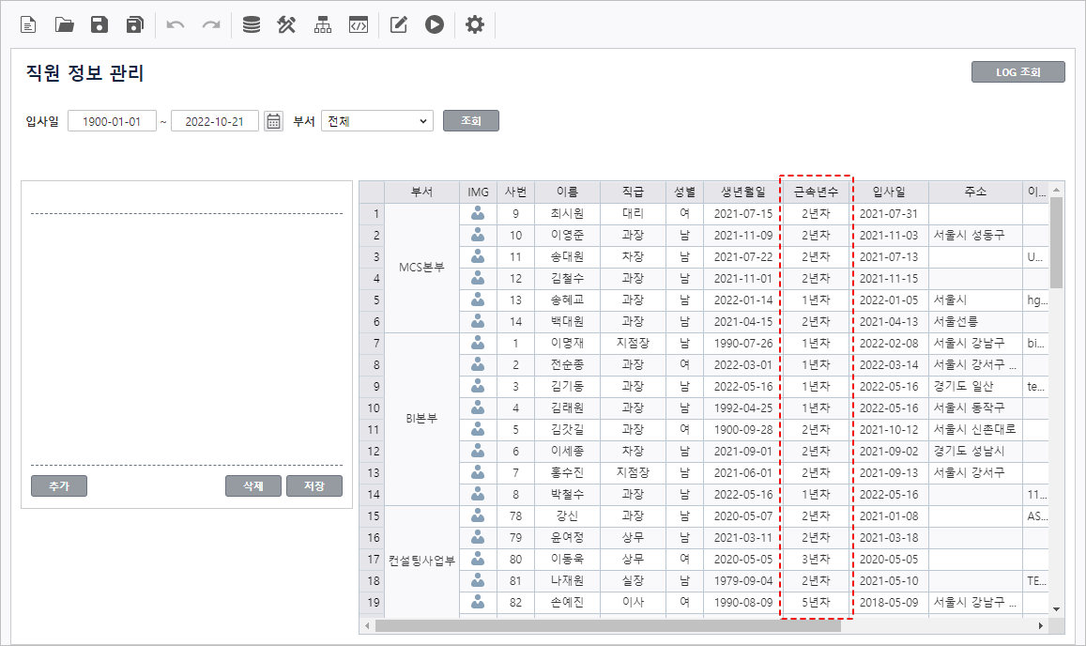
Task: Click the start date field 1900-01-01
Action: click(x=112, y=121)
